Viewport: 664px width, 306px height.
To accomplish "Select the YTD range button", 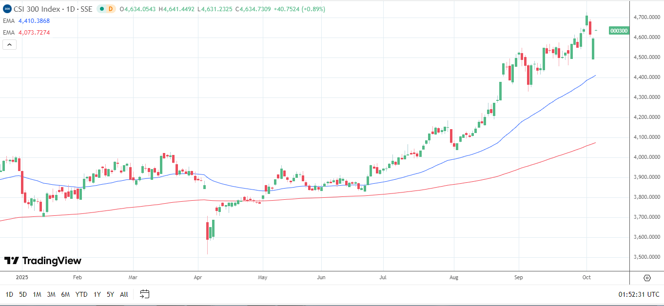I will (x=81, y=294).
